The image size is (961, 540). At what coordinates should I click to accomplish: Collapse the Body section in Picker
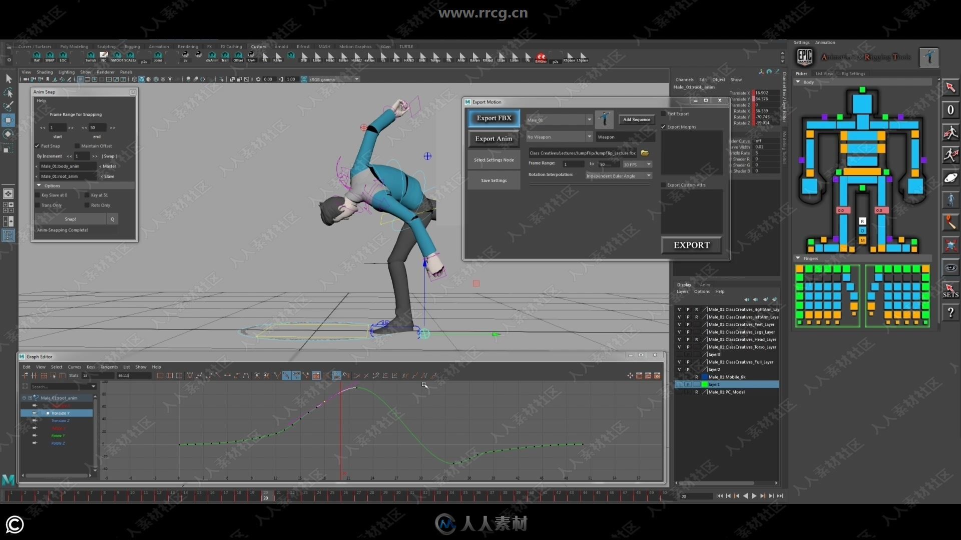[x=798, y=82]
